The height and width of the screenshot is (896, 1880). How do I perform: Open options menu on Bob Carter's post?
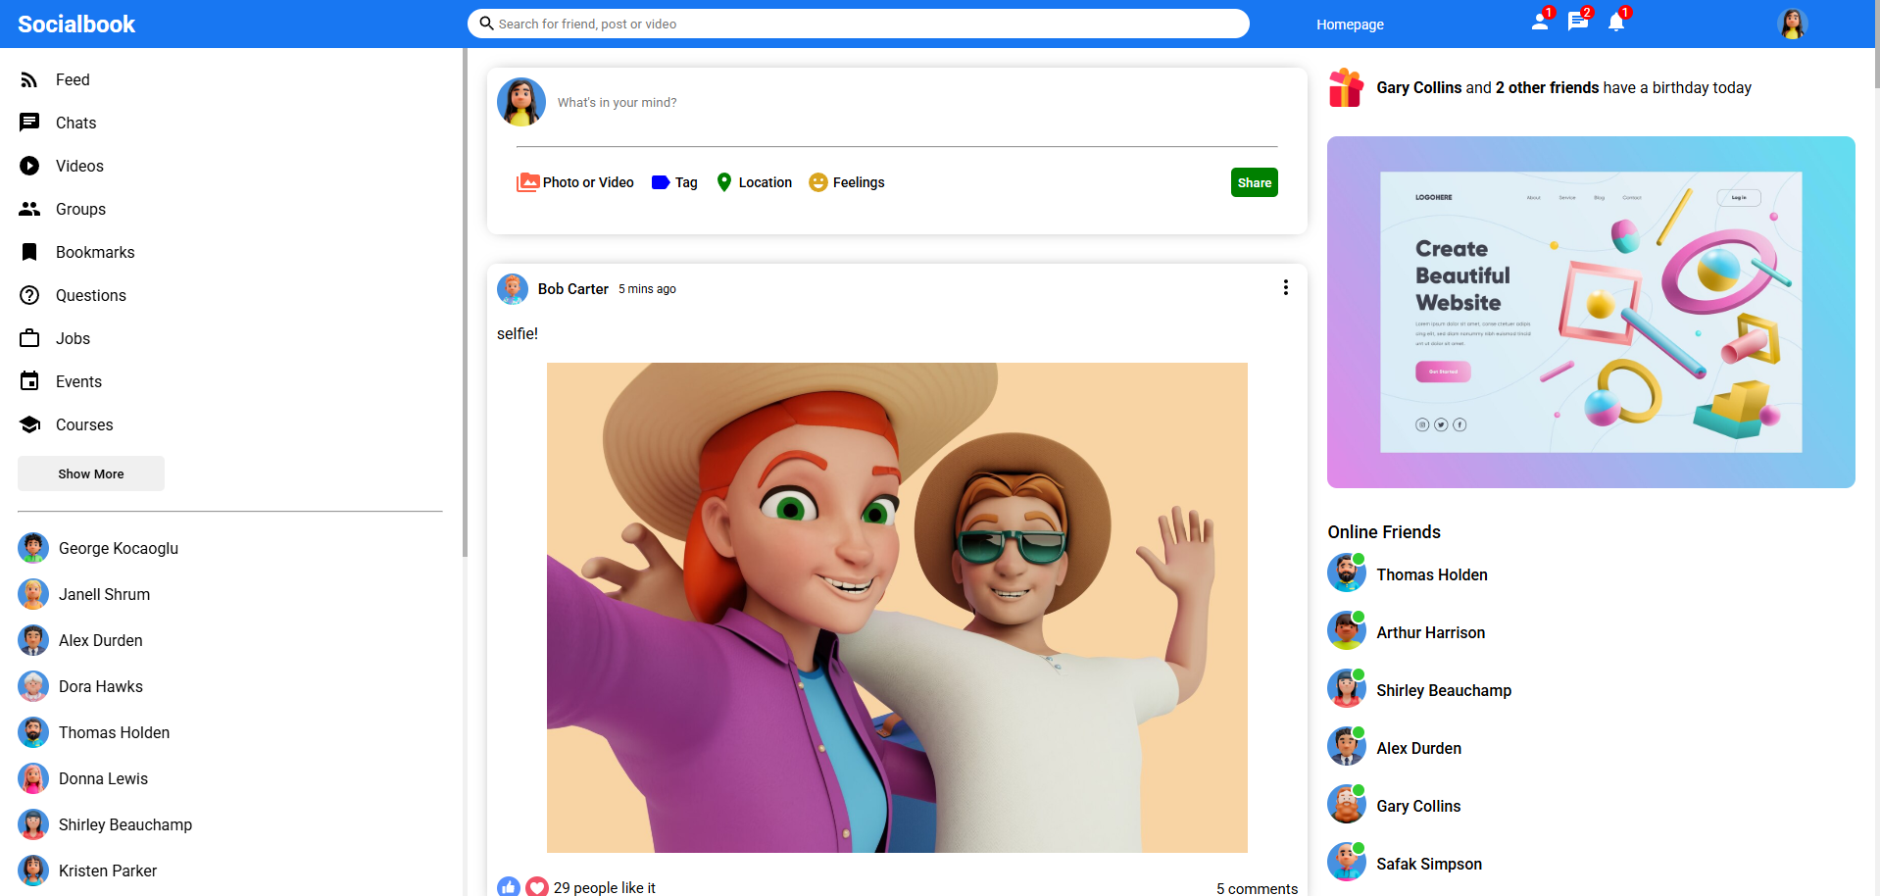(1285, 287)
